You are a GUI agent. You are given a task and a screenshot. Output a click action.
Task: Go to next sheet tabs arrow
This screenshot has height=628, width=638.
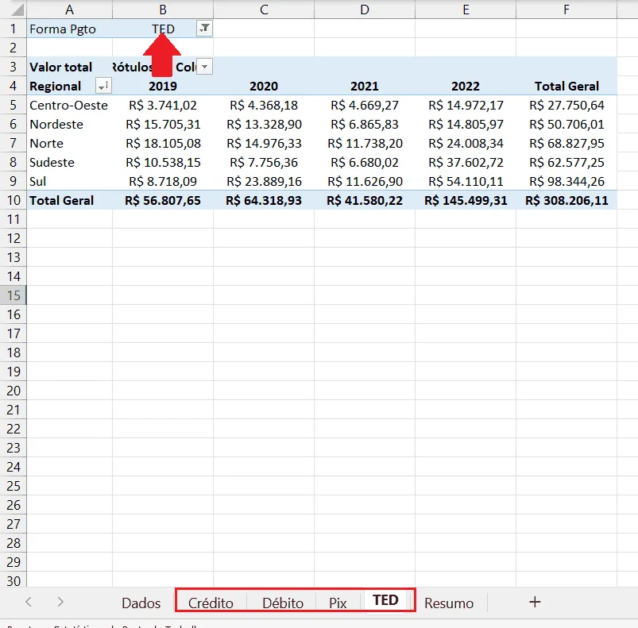point(60,602)
